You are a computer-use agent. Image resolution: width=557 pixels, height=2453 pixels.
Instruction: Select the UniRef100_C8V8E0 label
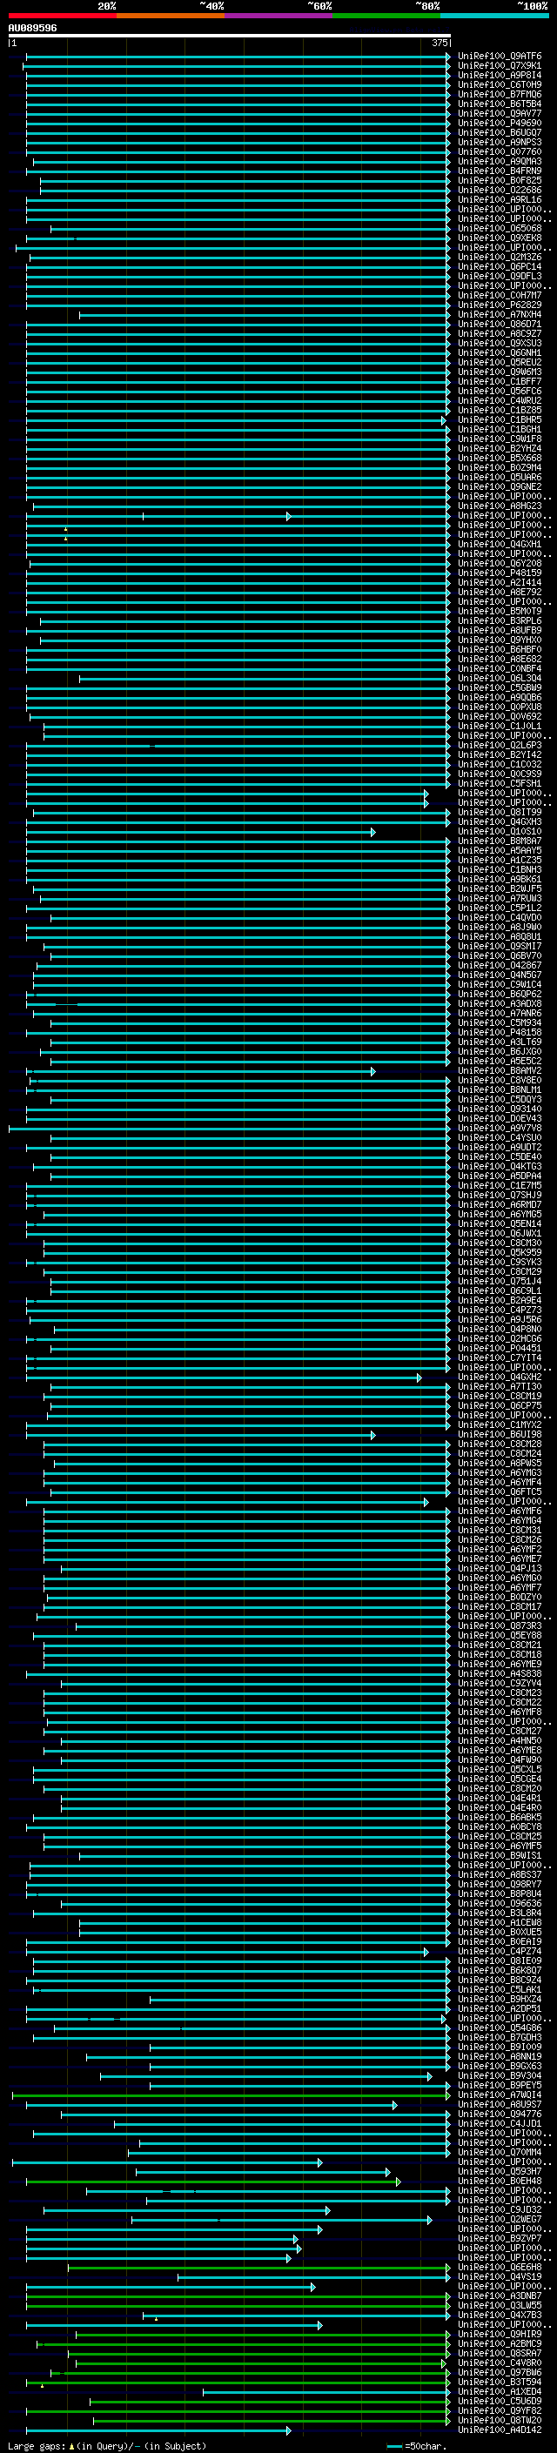pyautogui.click(x=500, y=1080)
